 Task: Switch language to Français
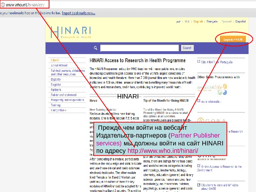click(212, 21)
